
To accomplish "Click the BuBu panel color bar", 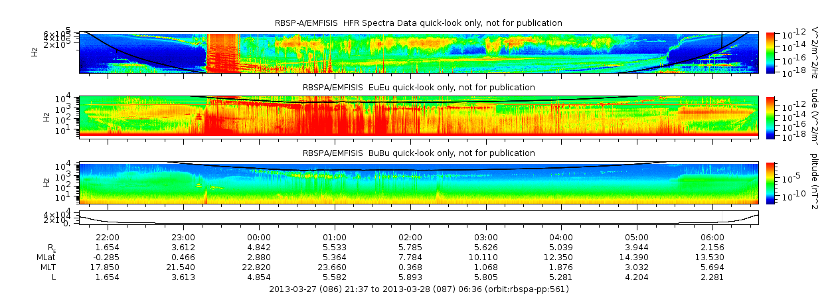I will [770, 183].
